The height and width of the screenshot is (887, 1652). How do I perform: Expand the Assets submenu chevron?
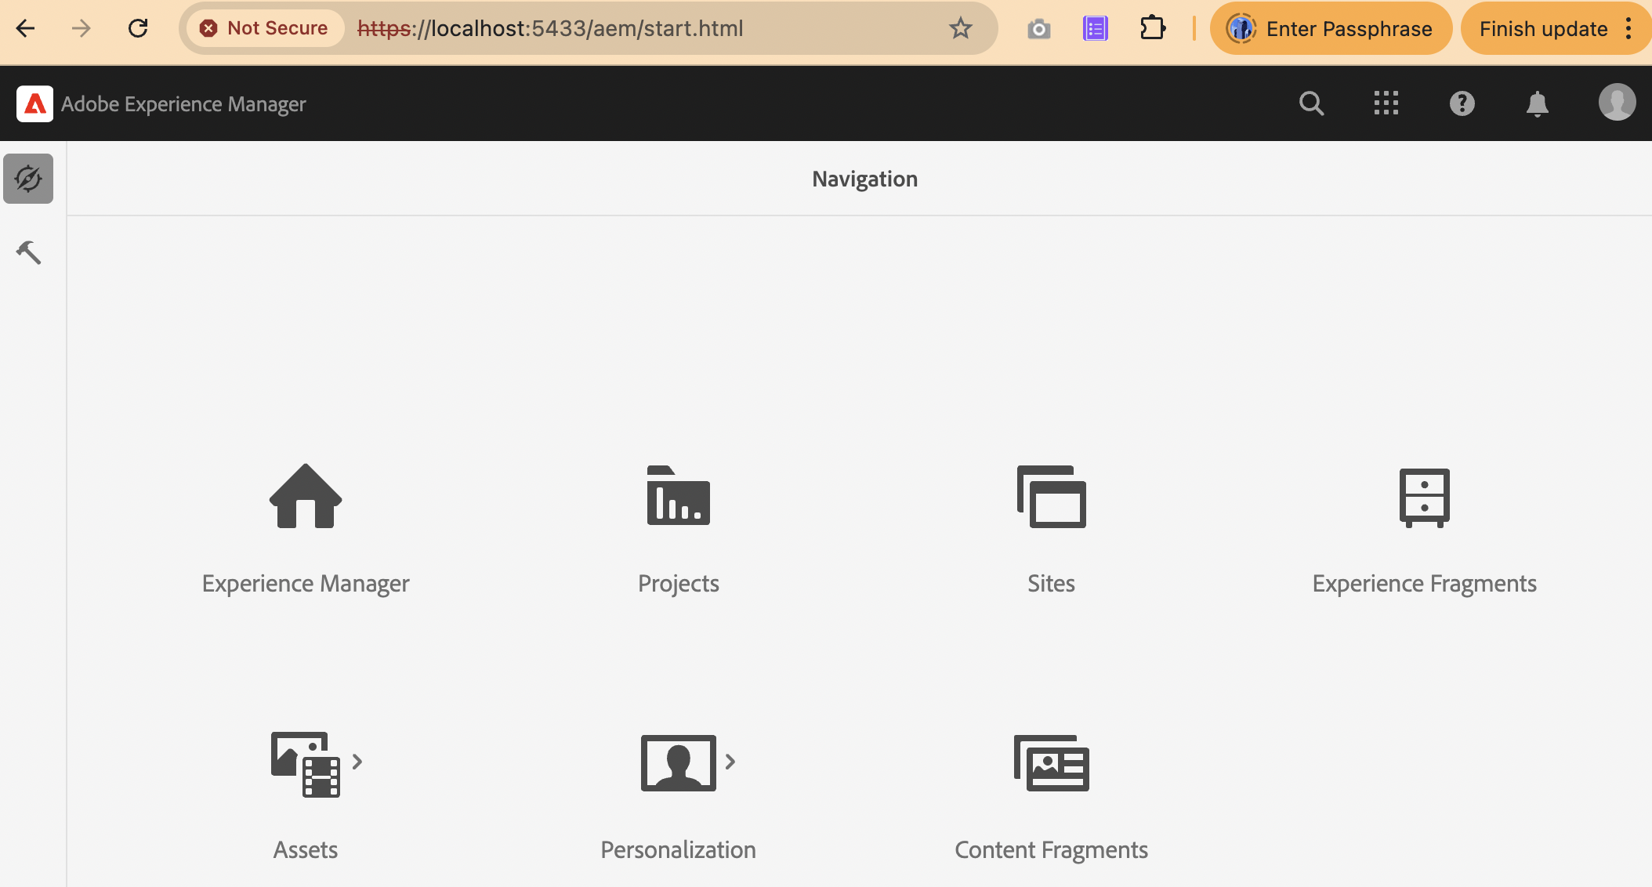[357, 762]
